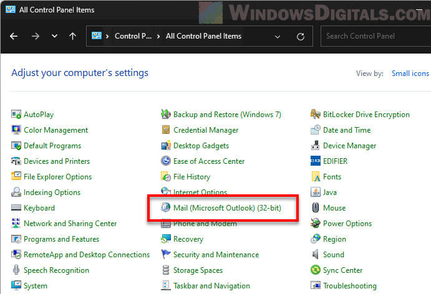
Task: Click the Security and Maintenance flag icon
Action: click(166, 254)
